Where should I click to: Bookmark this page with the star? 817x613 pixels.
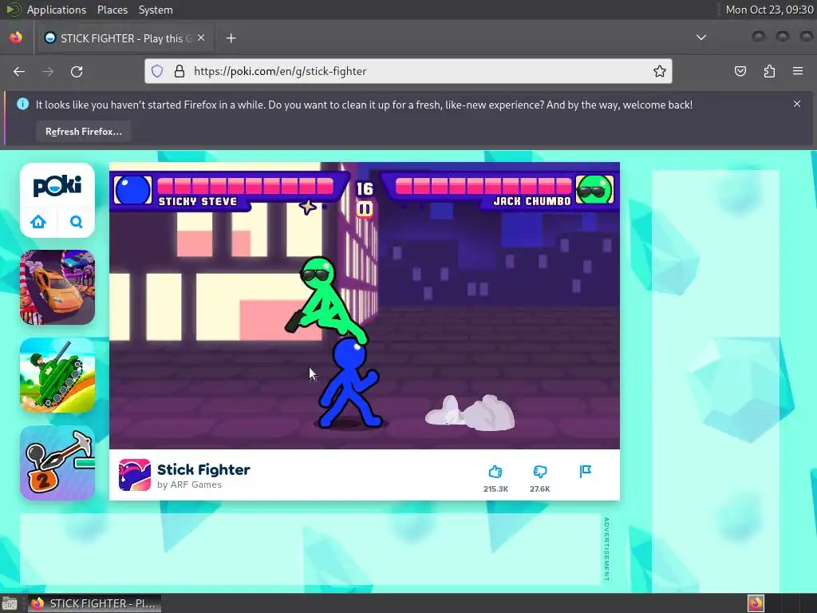coord(660,71)
